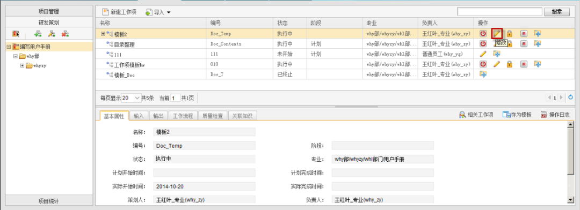This screenshot has width=580, height=210.
Task: Click the start icon for 工作项模板hw
Action: 483,64
